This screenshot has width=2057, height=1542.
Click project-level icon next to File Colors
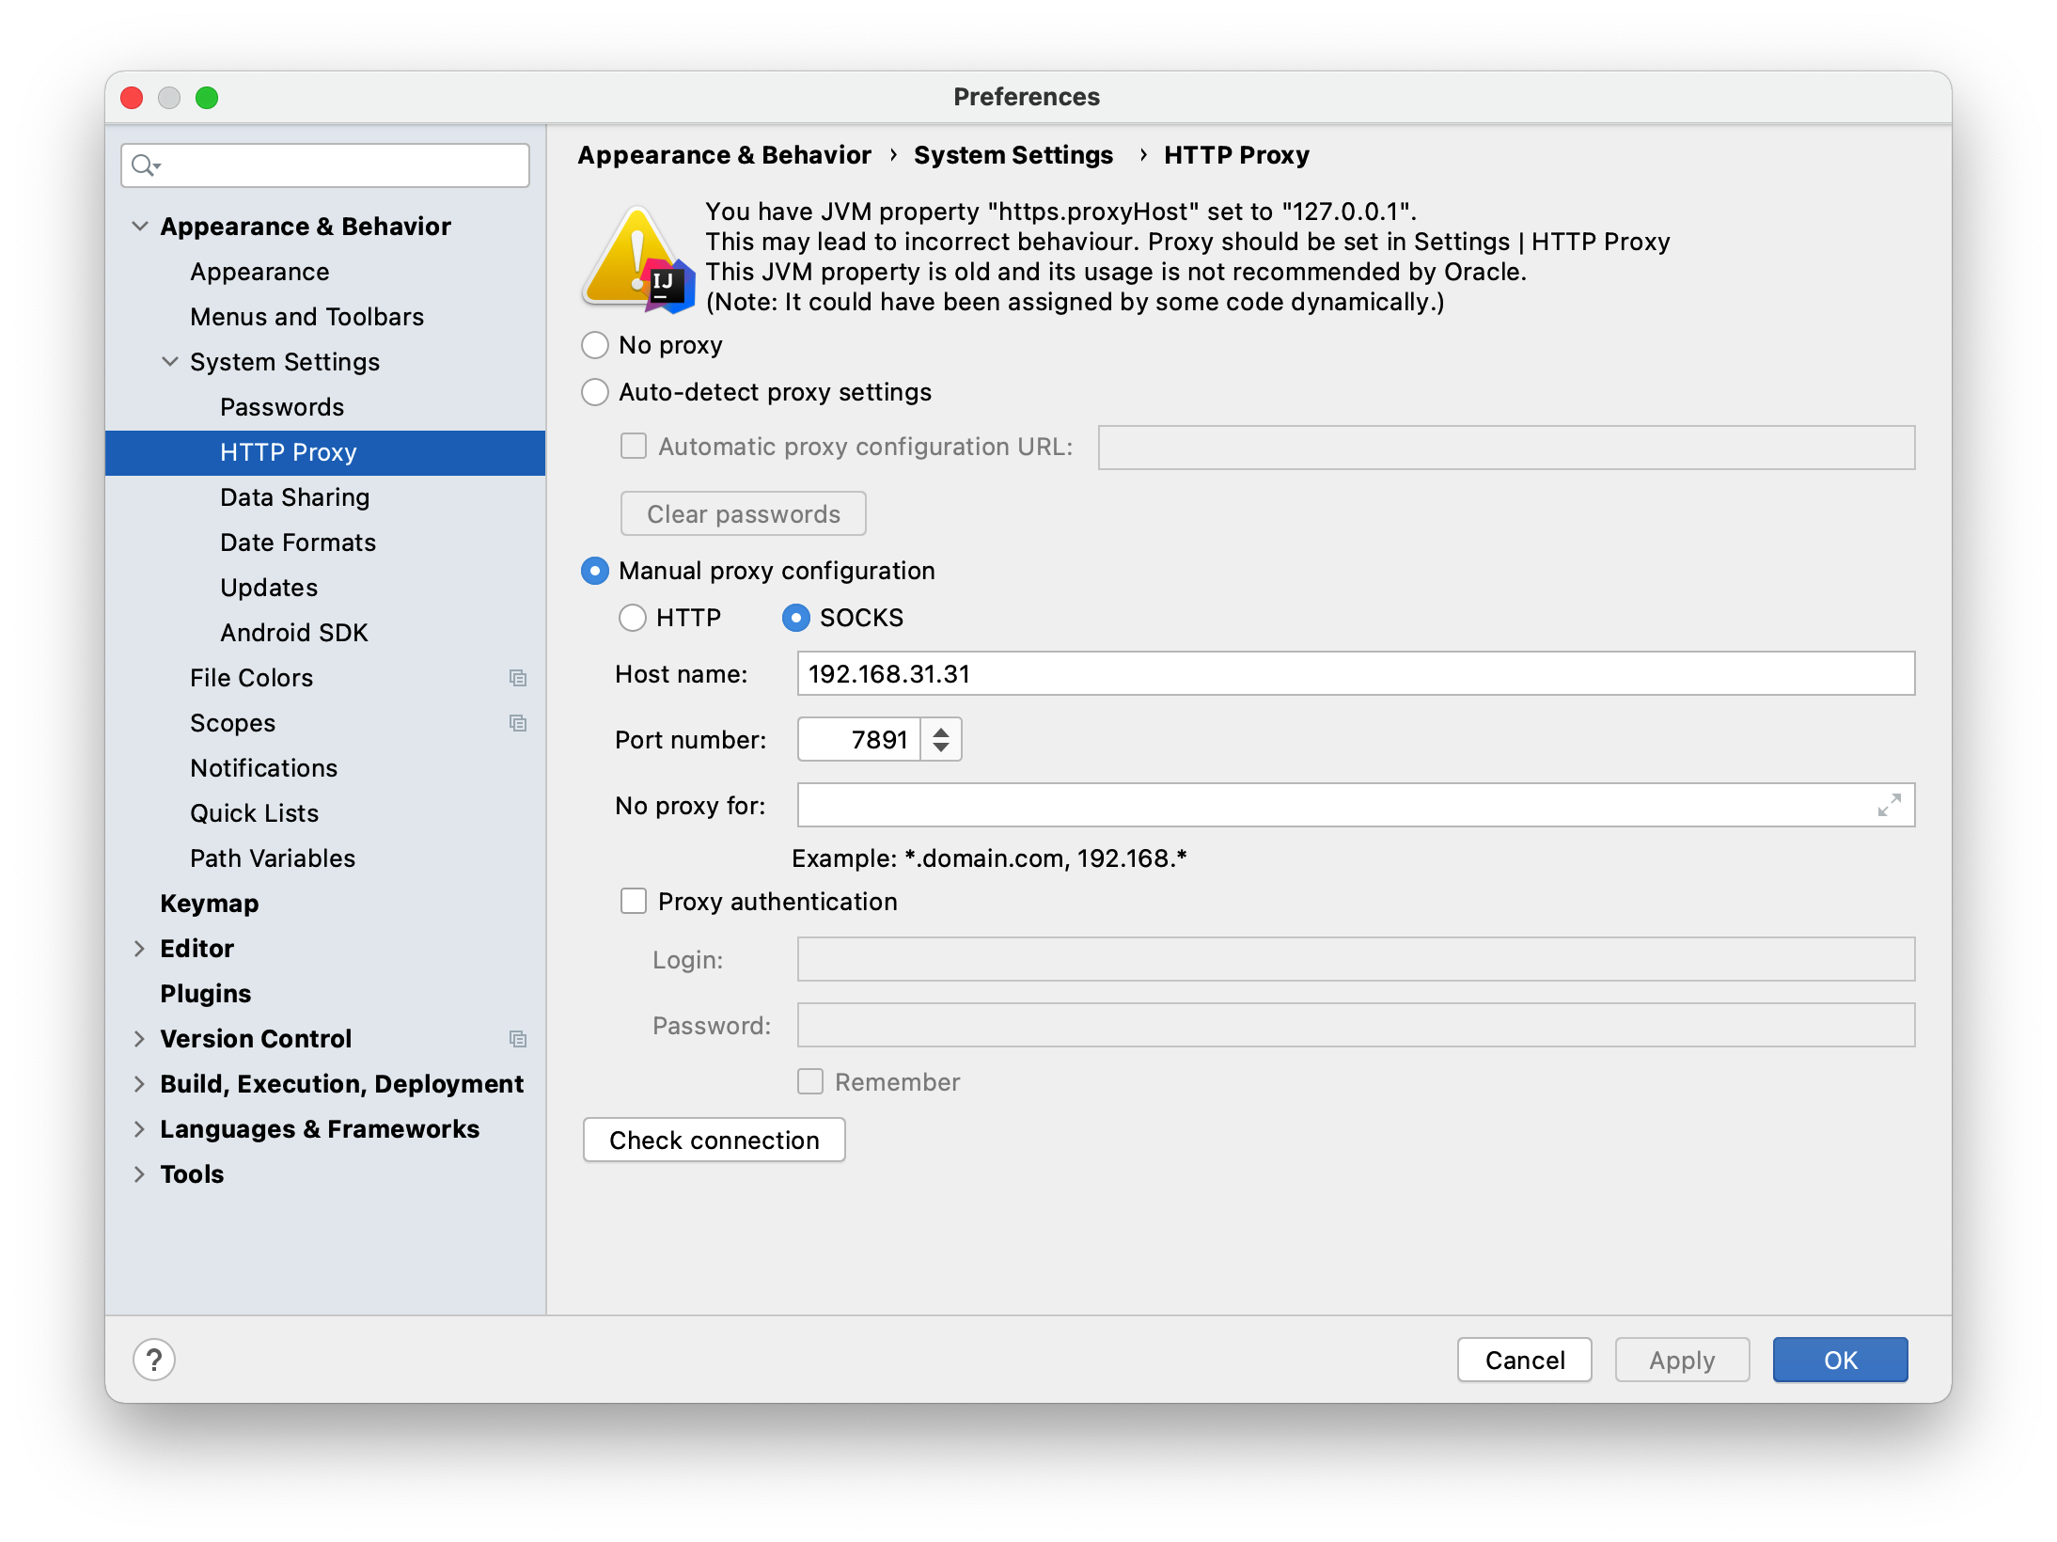click(x=517, y=678)
